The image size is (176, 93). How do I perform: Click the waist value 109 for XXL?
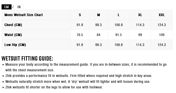click(162, 35)
